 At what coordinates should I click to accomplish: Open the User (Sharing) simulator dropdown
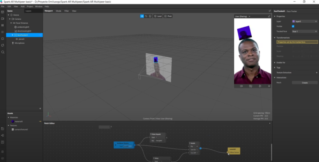pos(243,16)
